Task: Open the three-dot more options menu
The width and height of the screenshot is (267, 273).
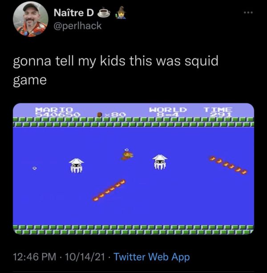Action: pyautogui.click(x=248, y=12)
